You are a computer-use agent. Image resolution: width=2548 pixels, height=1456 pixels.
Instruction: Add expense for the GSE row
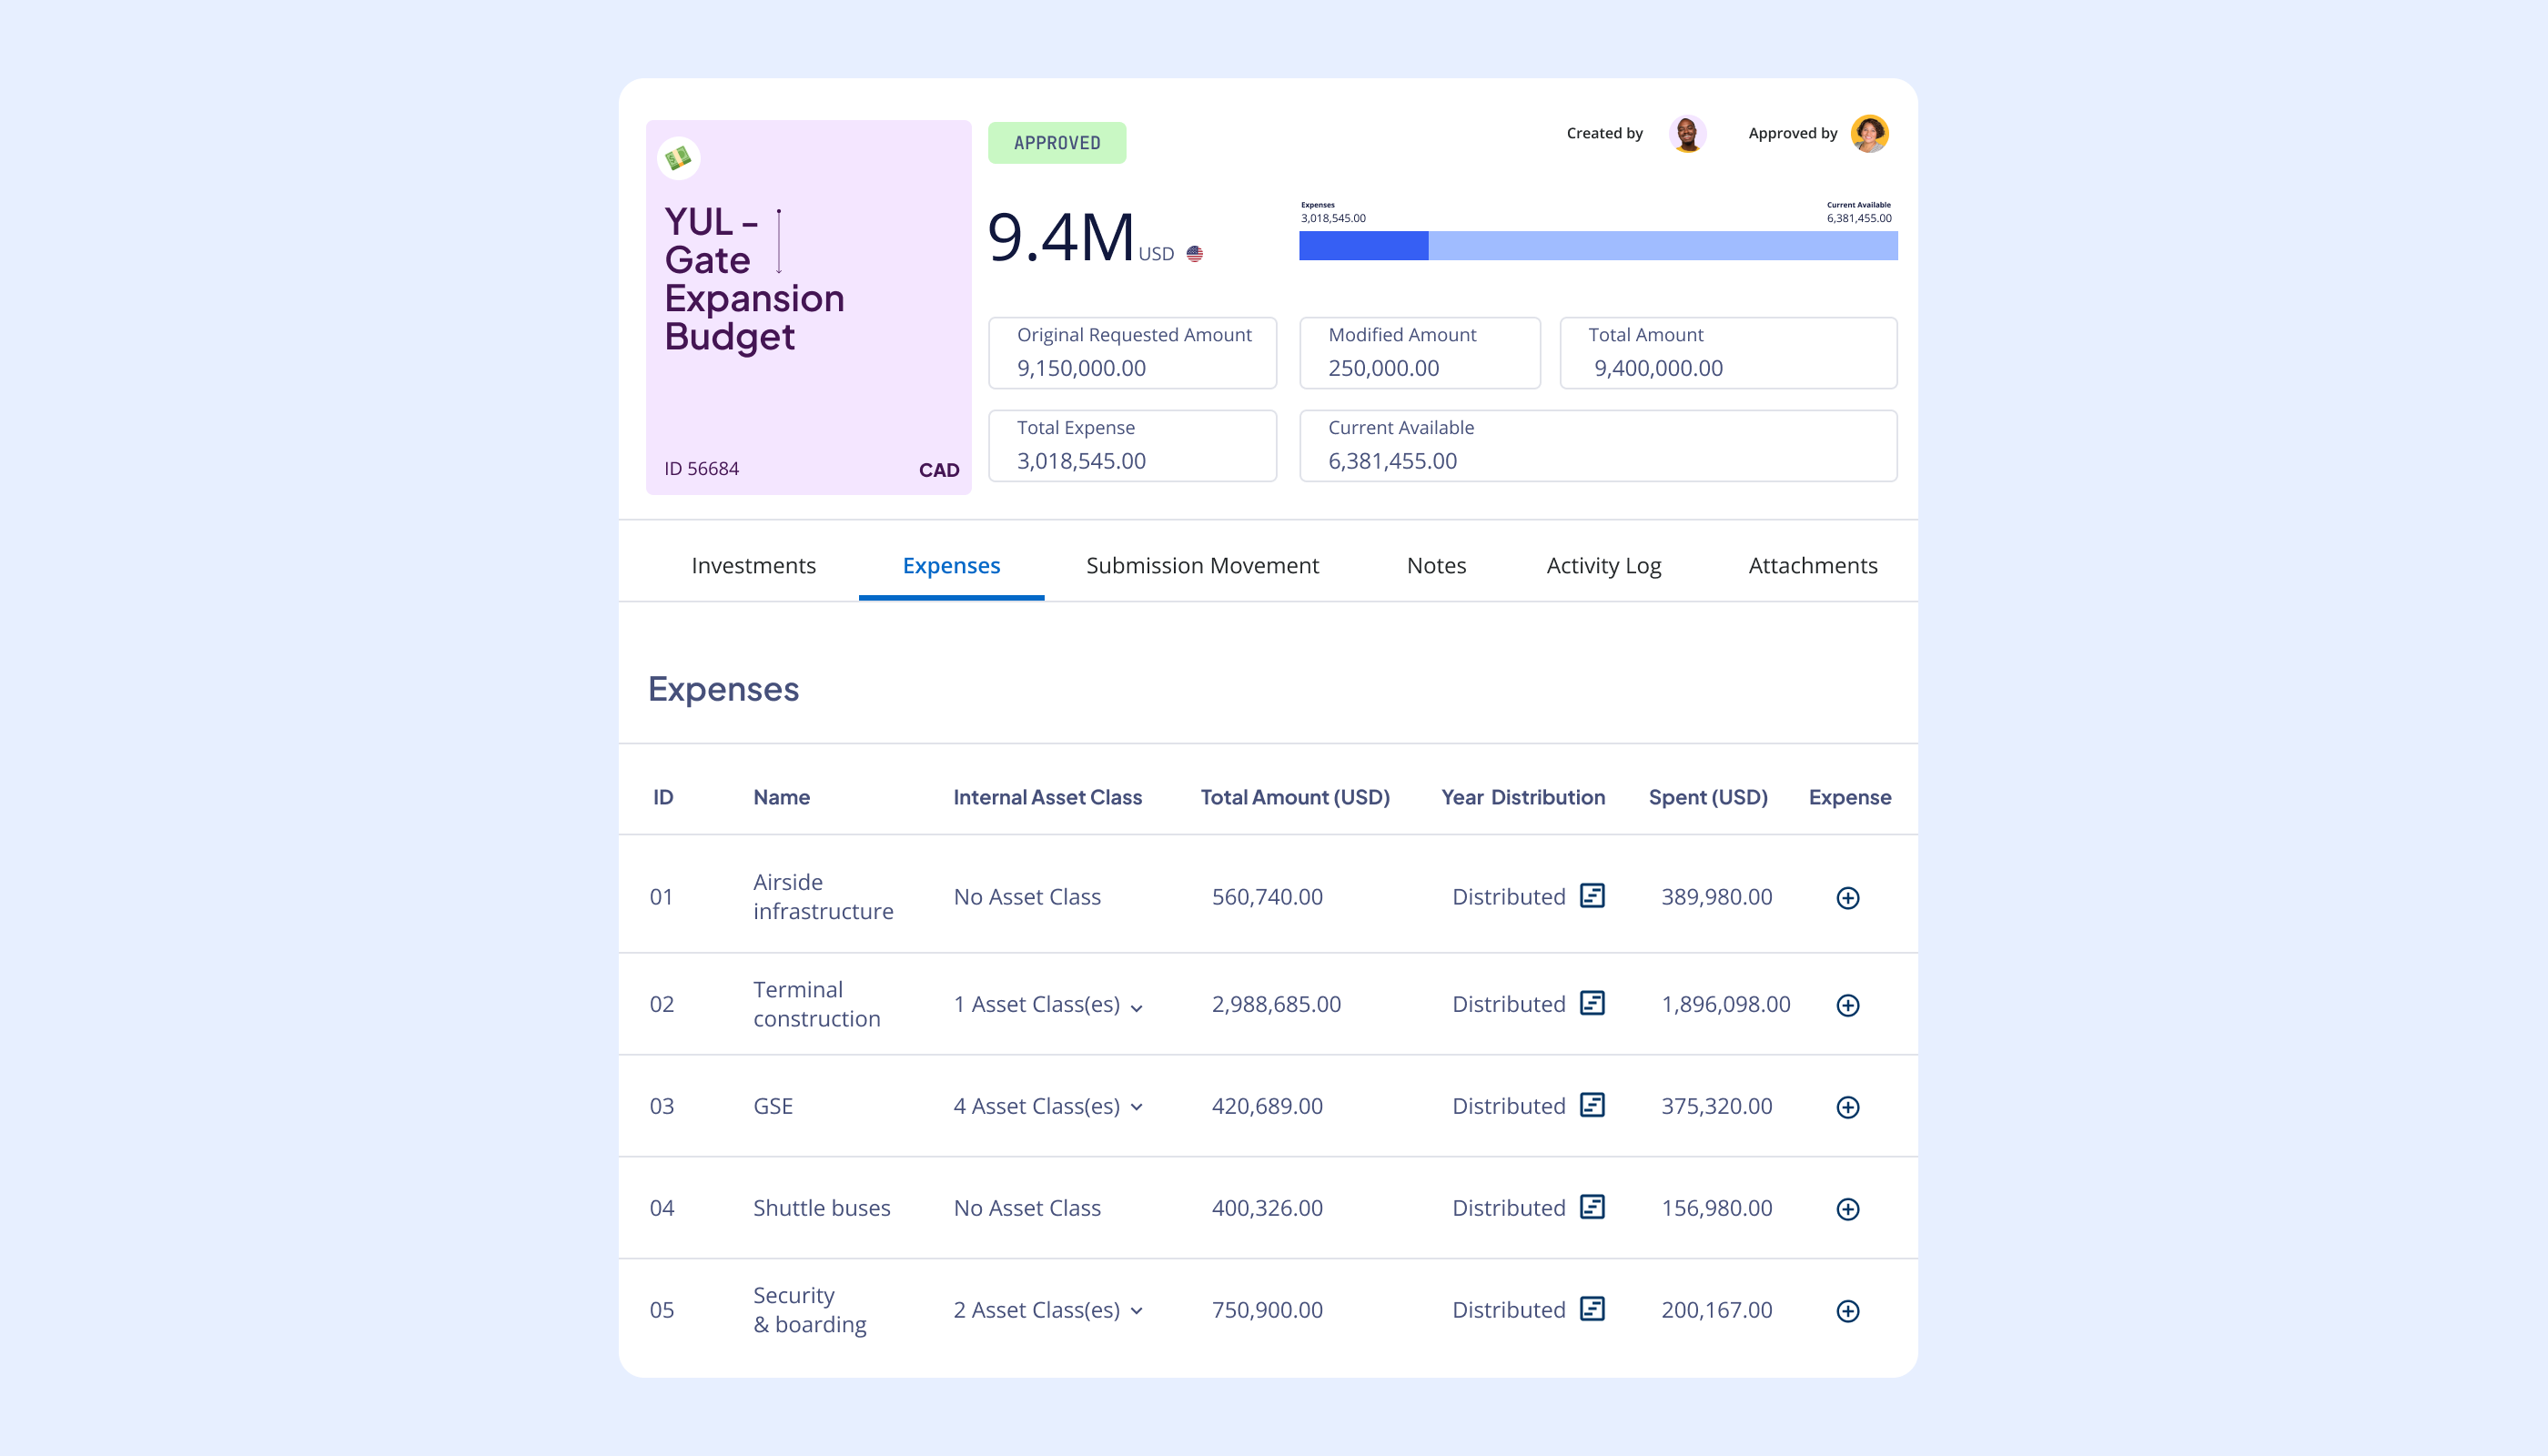1847,1107
